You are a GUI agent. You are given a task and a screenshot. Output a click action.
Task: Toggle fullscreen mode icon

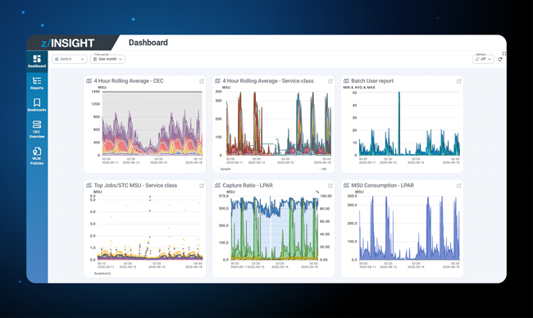[504, 53]
